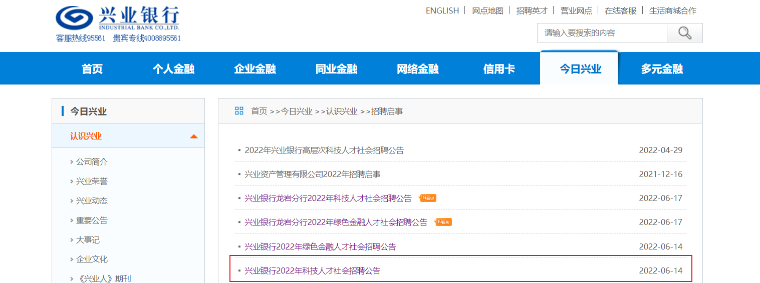This screenshot has width=760, height=283.
Task: Open the 在线客服 link
Action: pyautogui.click(x=620, y=10)
